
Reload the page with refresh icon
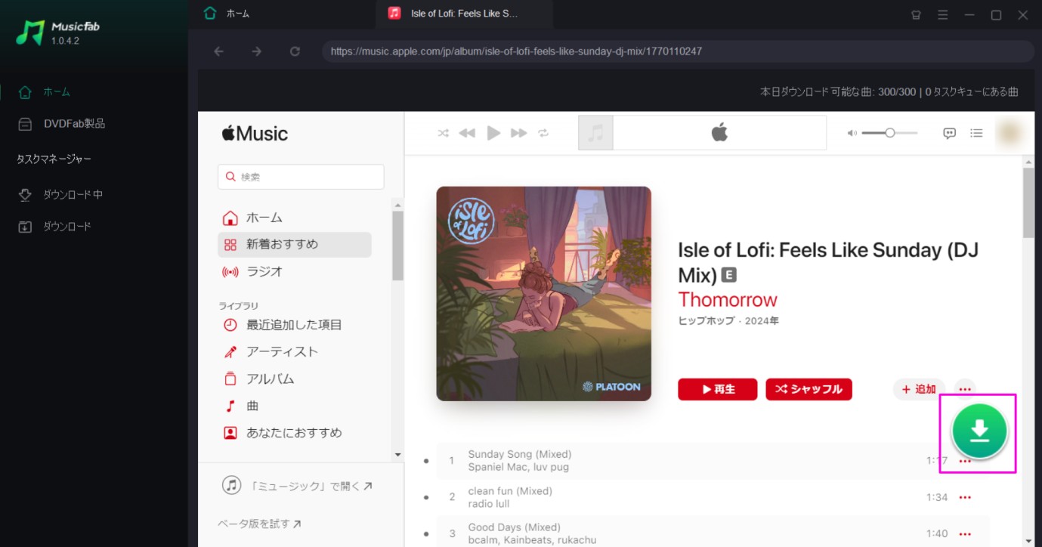pos(295,51)
